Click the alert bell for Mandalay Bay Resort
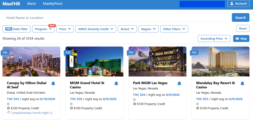 pyautogui.click(x=242, y=83)
